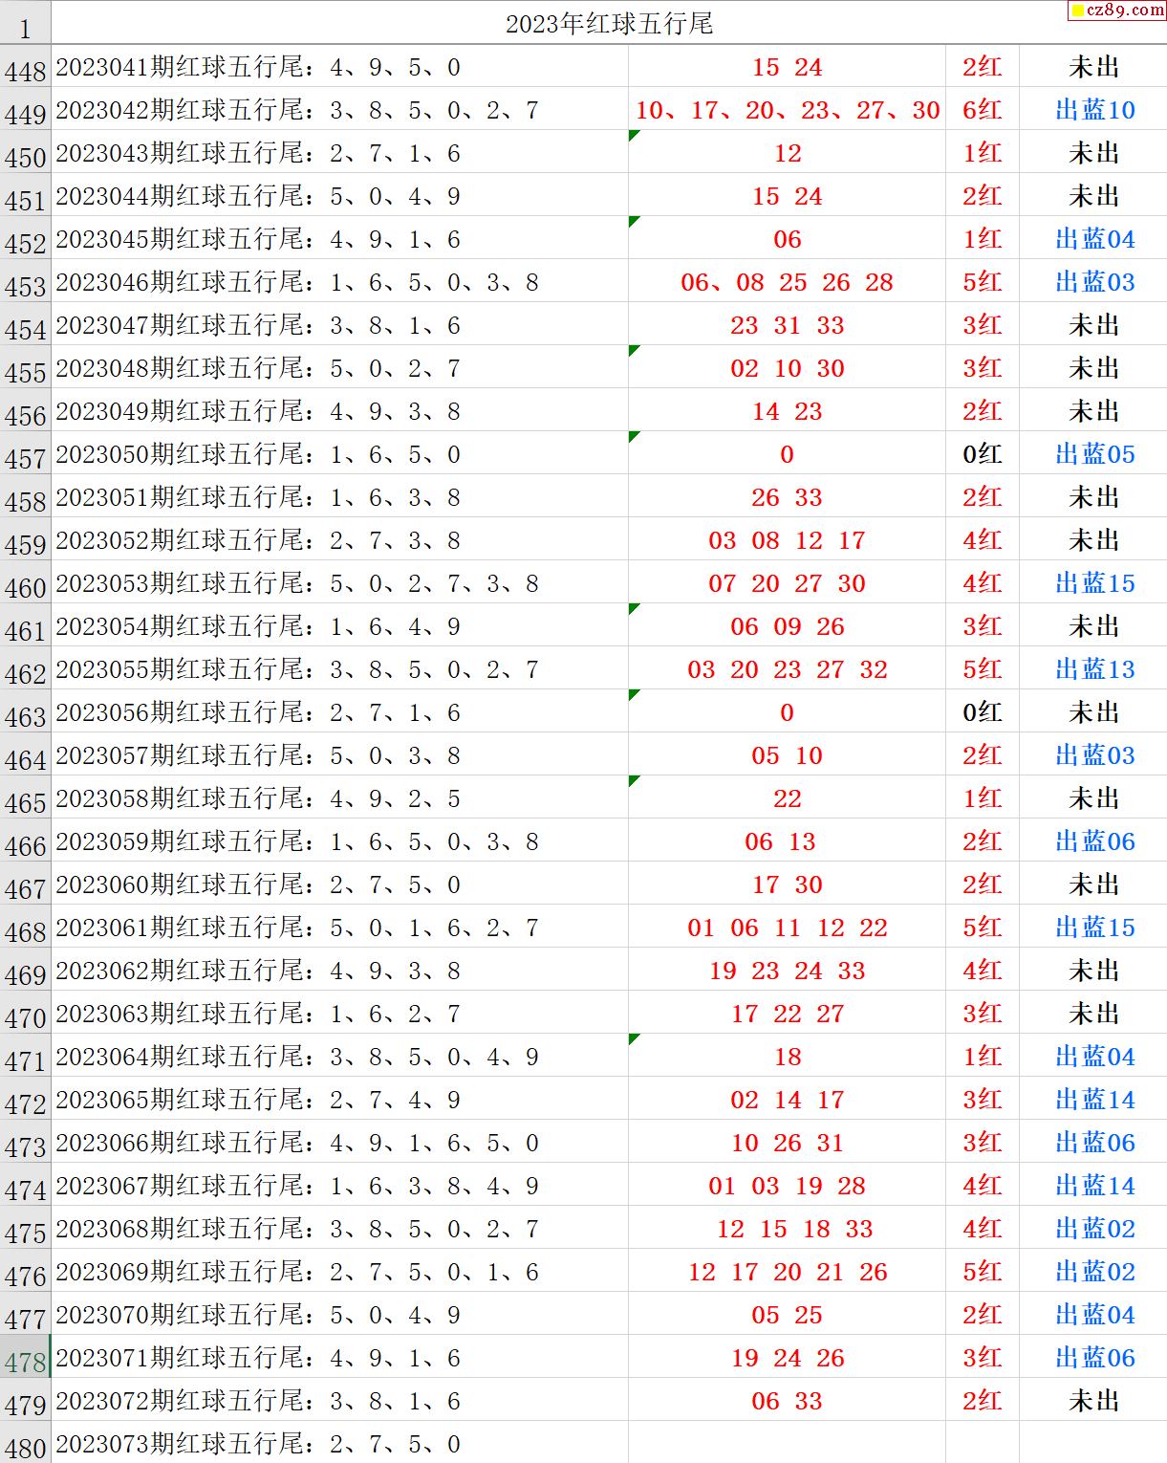Select the cell with 12 17 20 21 26
This screenshot has width=1167, height=1463.
[787, 1272]
